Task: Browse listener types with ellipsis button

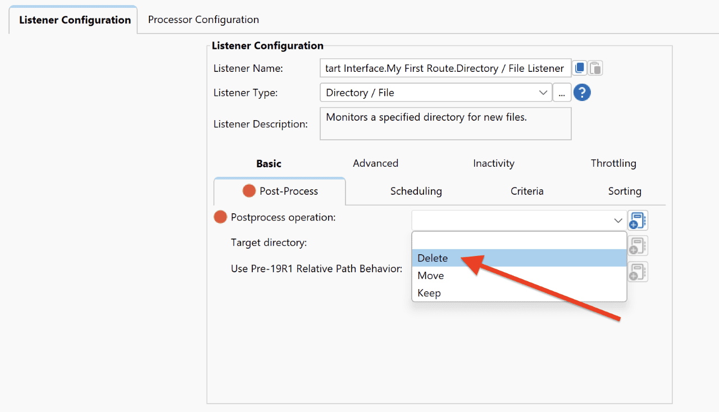Action: (x=562, y=93)
